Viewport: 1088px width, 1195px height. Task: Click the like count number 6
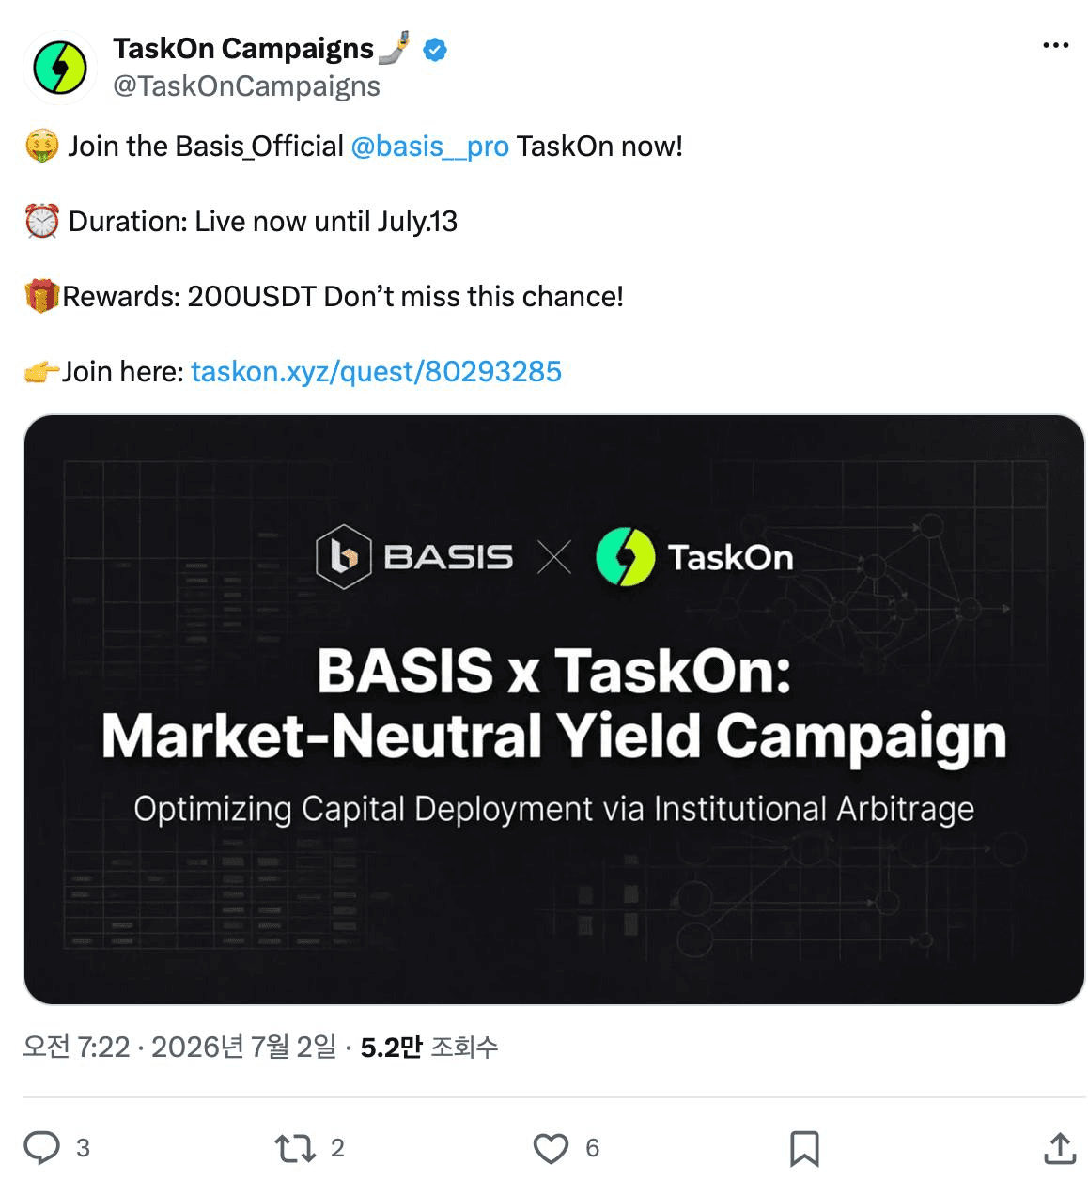click(x=592, y=1148)
